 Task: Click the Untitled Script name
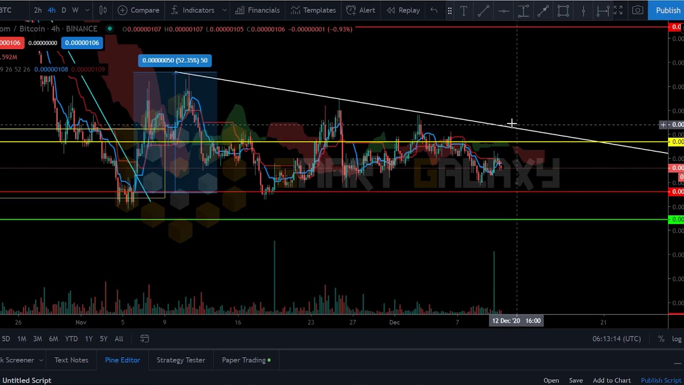[27, 380]
